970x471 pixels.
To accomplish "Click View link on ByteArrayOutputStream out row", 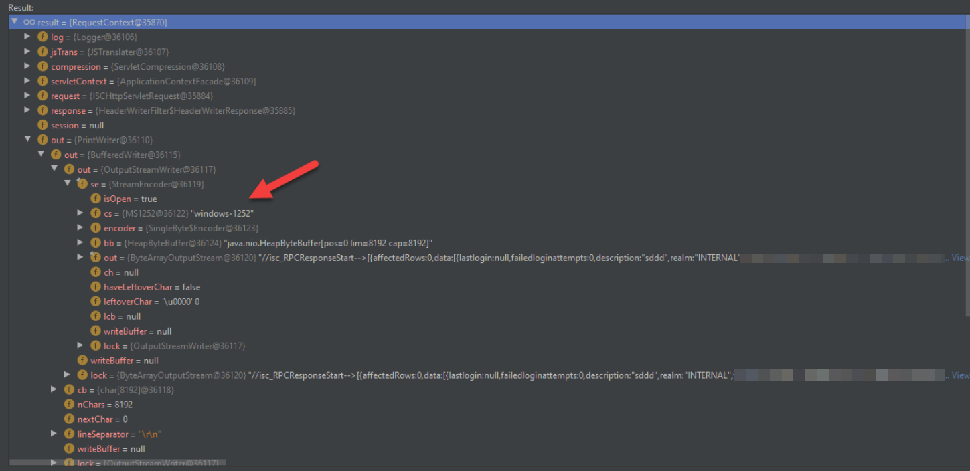I will coord(960,258).
